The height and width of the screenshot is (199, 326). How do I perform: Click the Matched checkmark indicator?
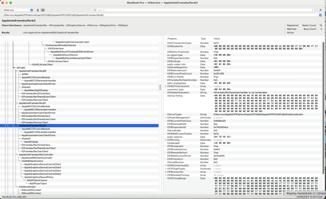pyautogui.click(x=284, y=29)
